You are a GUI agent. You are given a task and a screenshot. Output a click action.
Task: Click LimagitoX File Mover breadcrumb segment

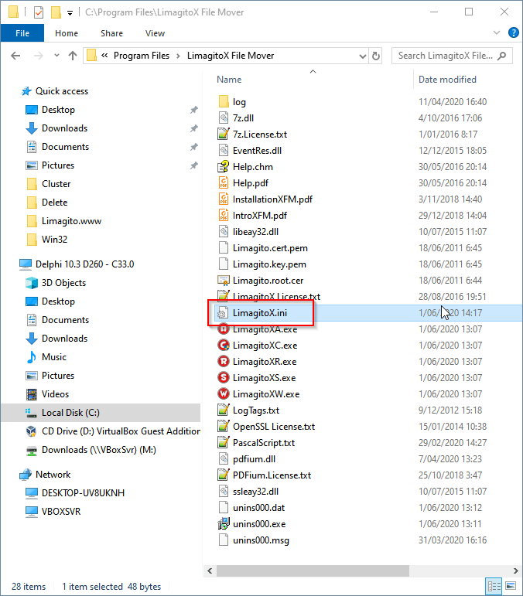[230, 56]
